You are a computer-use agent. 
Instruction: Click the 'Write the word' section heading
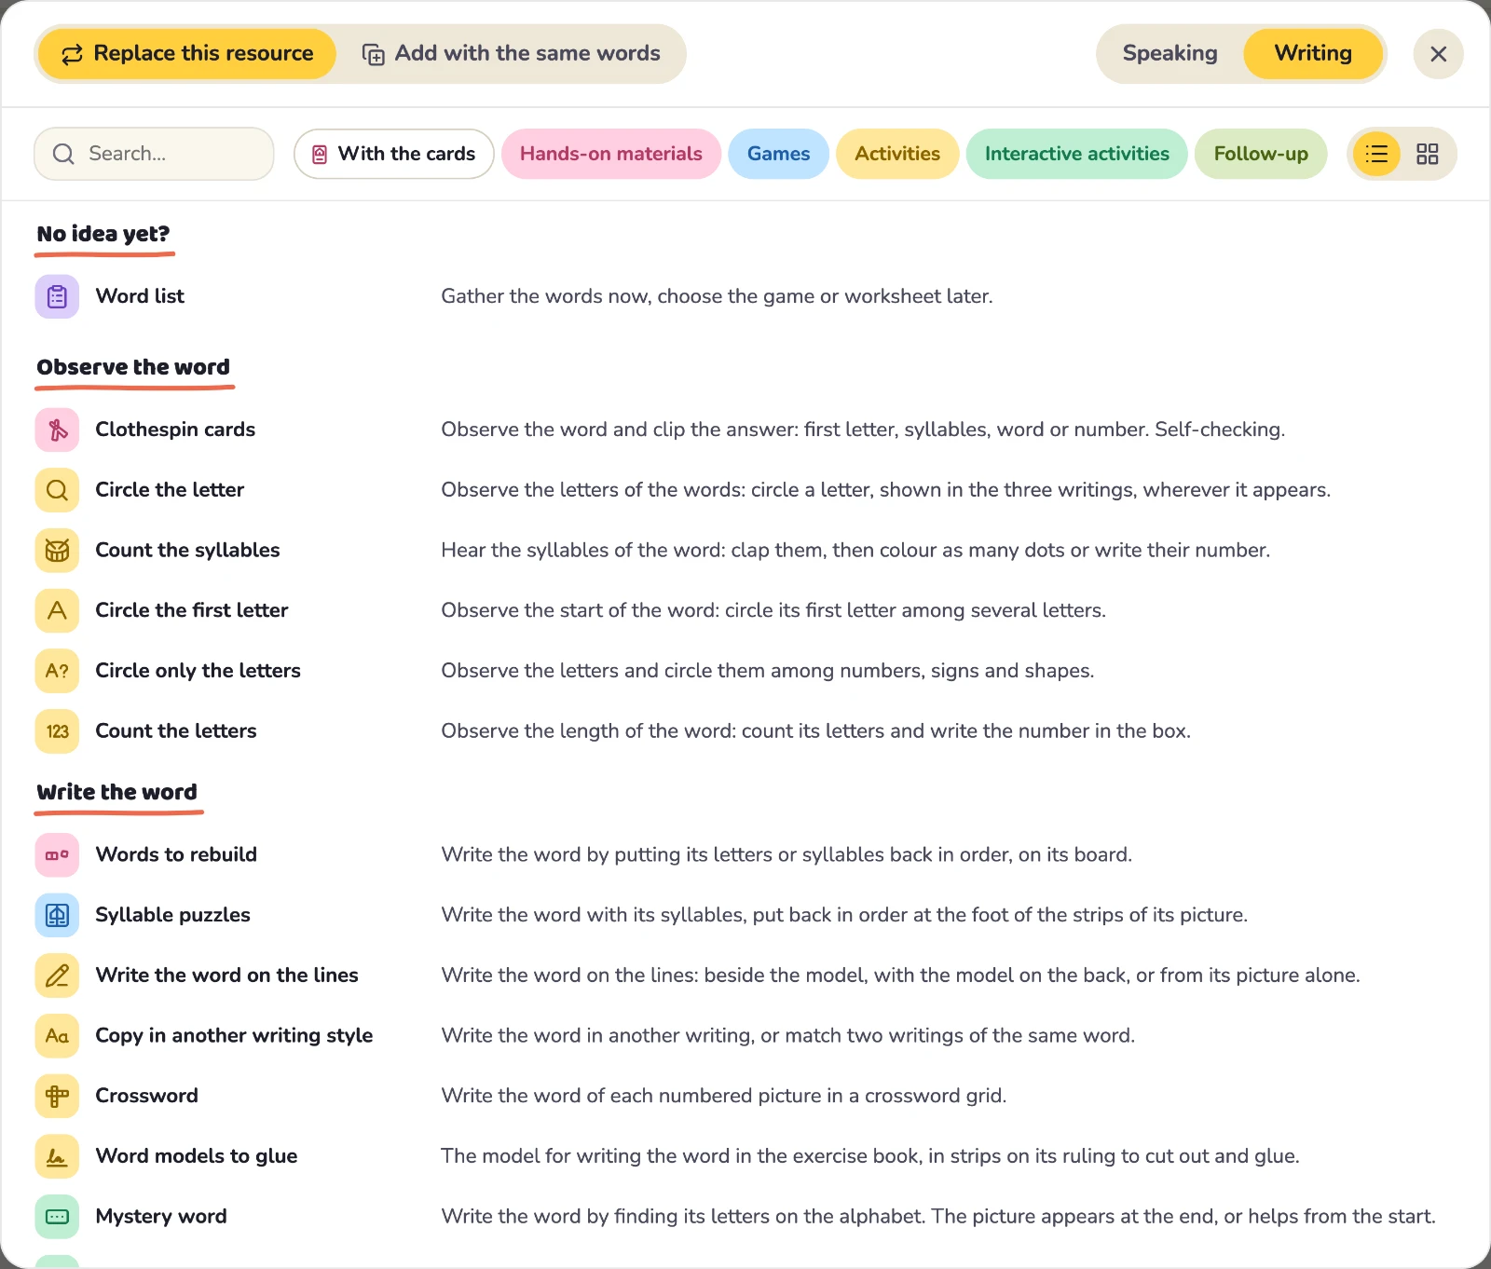click(x=116, y=792)
